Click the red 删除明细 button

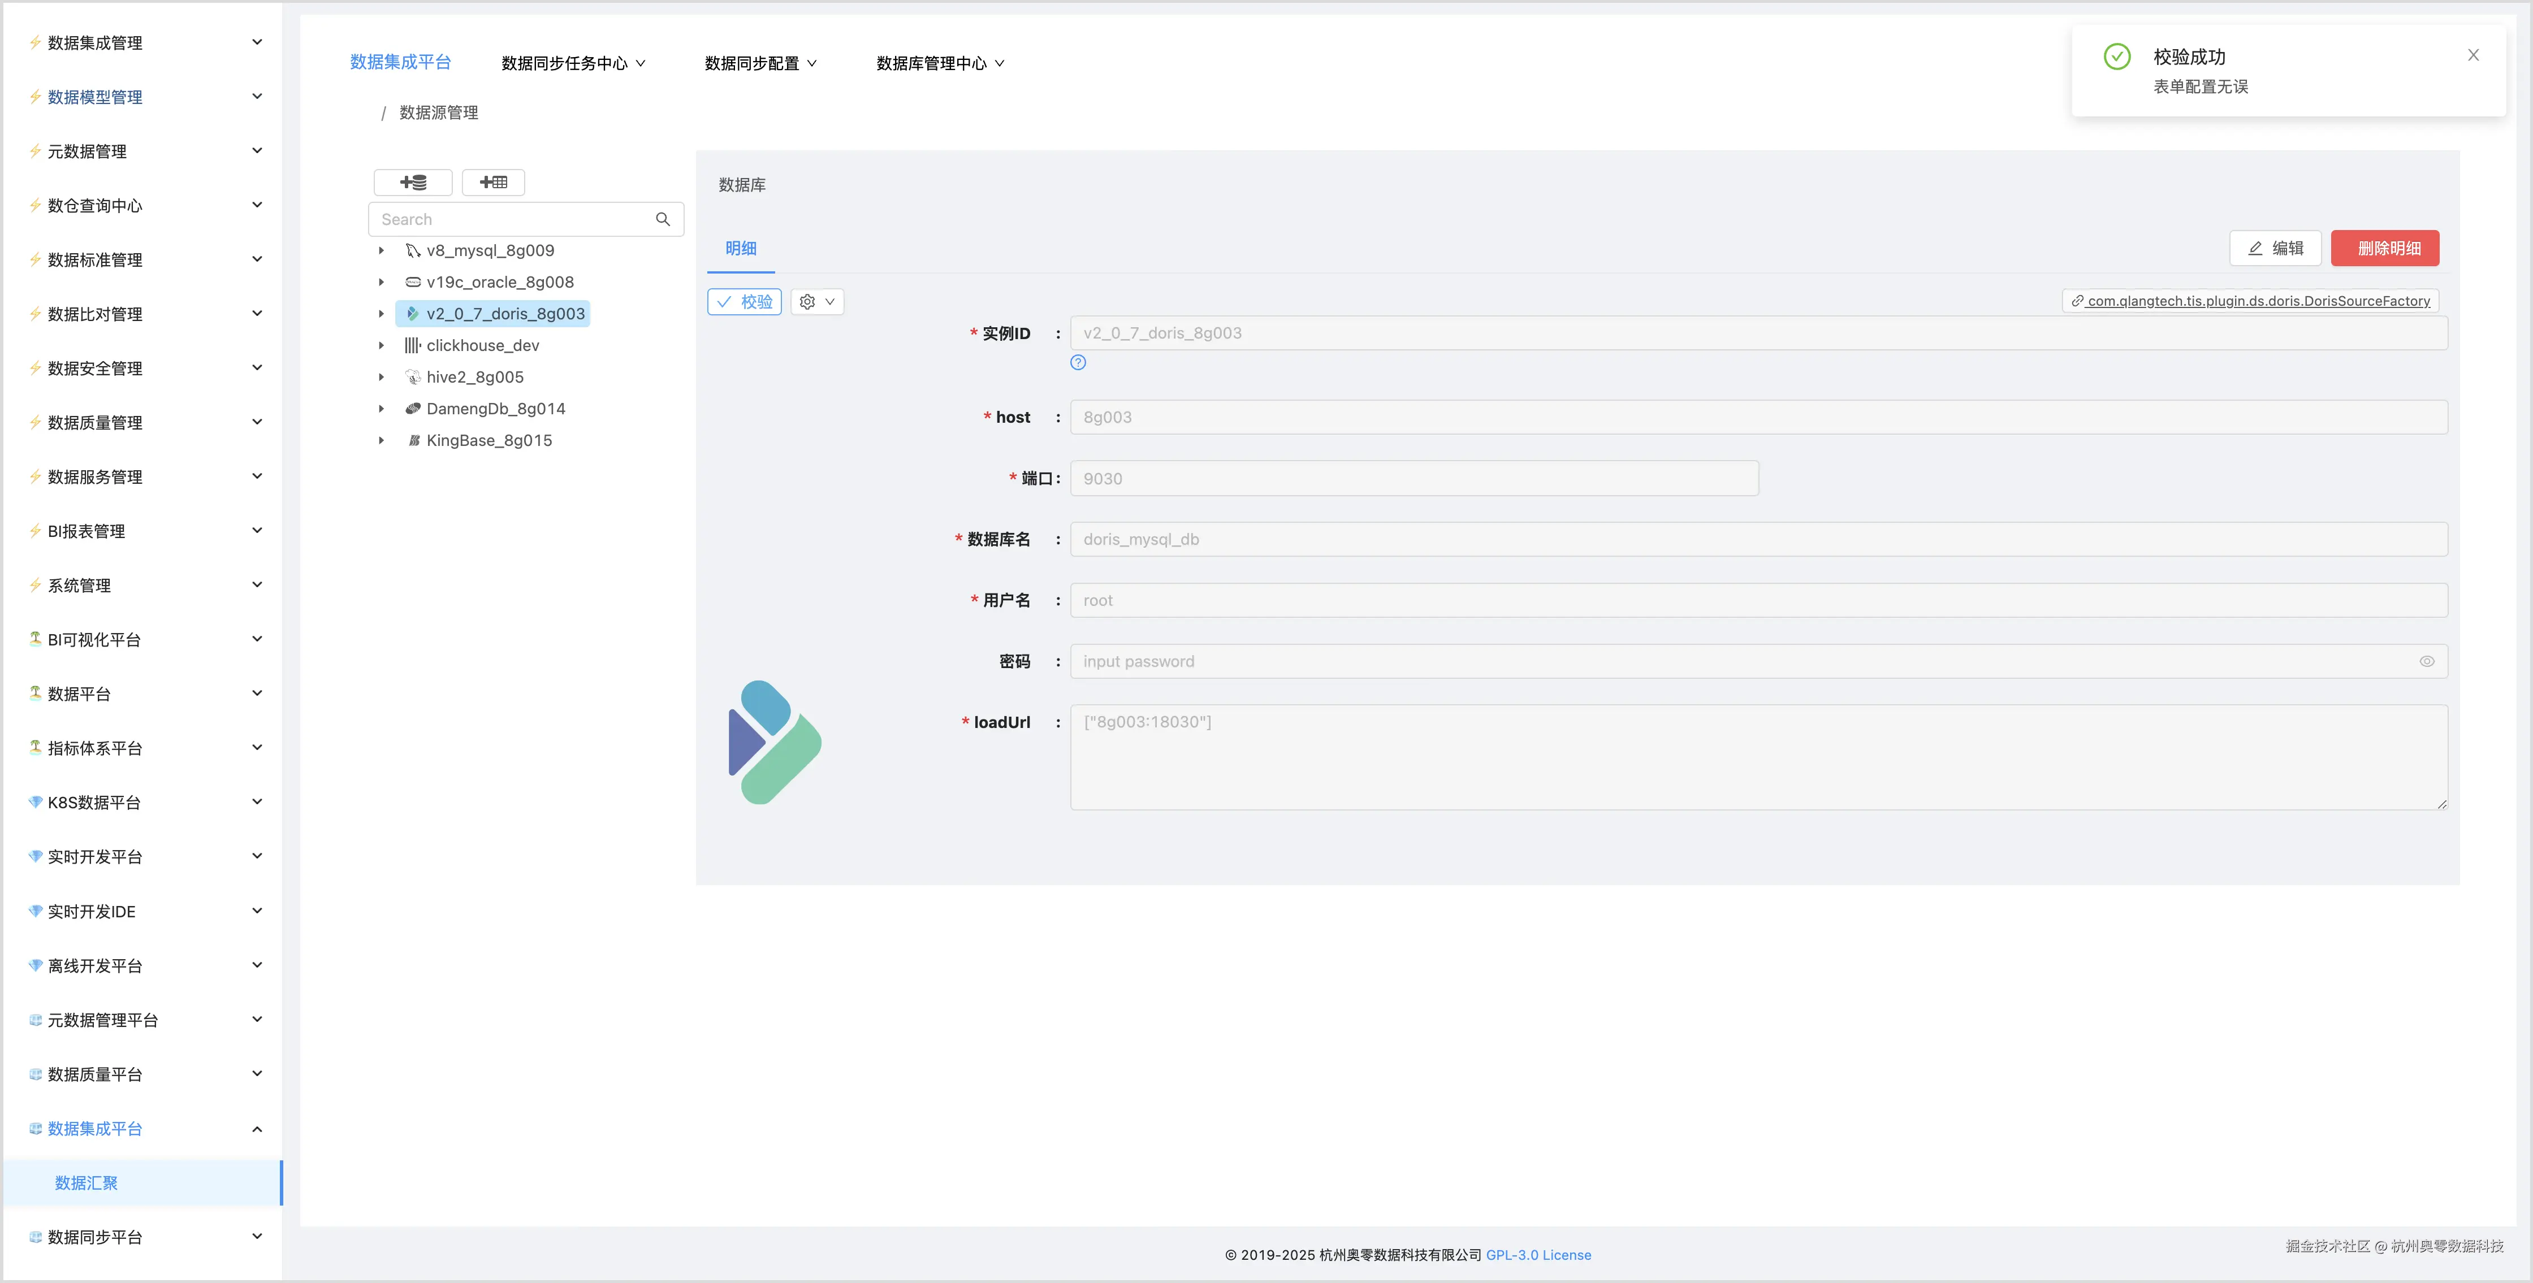(2384, 249)
